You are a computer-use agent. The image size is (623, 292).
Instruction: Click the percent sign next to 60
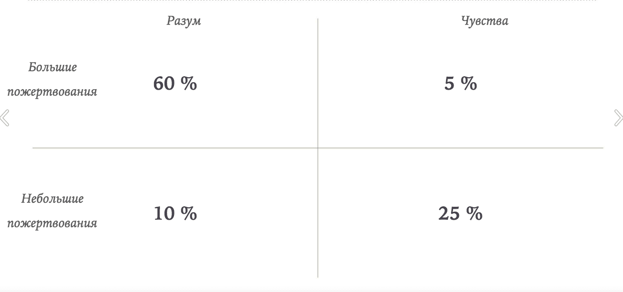pyautogui.click(x=189, y=83)
